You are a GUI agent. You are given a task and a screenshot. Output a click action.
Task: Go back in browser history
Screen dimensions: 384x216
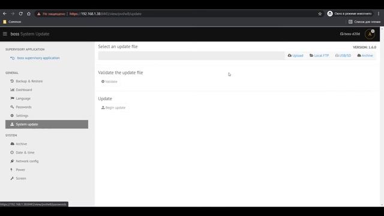tap(5, 14)
